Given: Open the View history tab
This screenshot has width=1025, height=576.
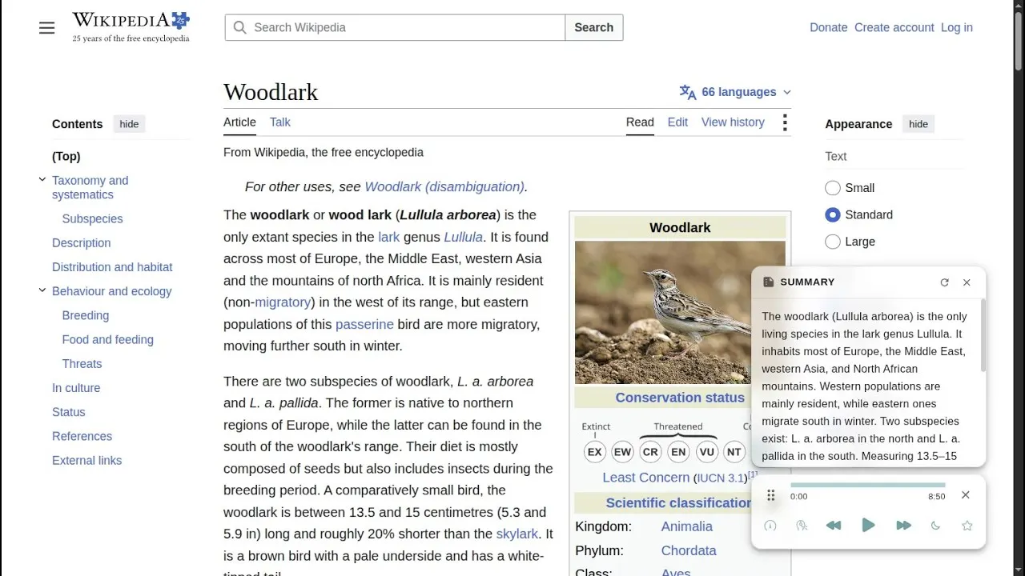Looking at the screenshot, I should click(x=733, y=122).
